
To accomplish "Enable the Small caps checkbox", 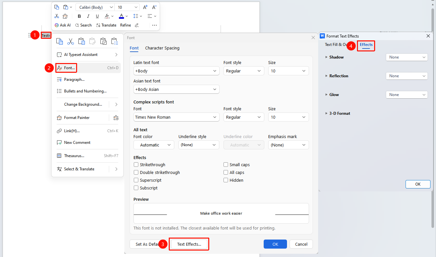I will click(226, 165).
